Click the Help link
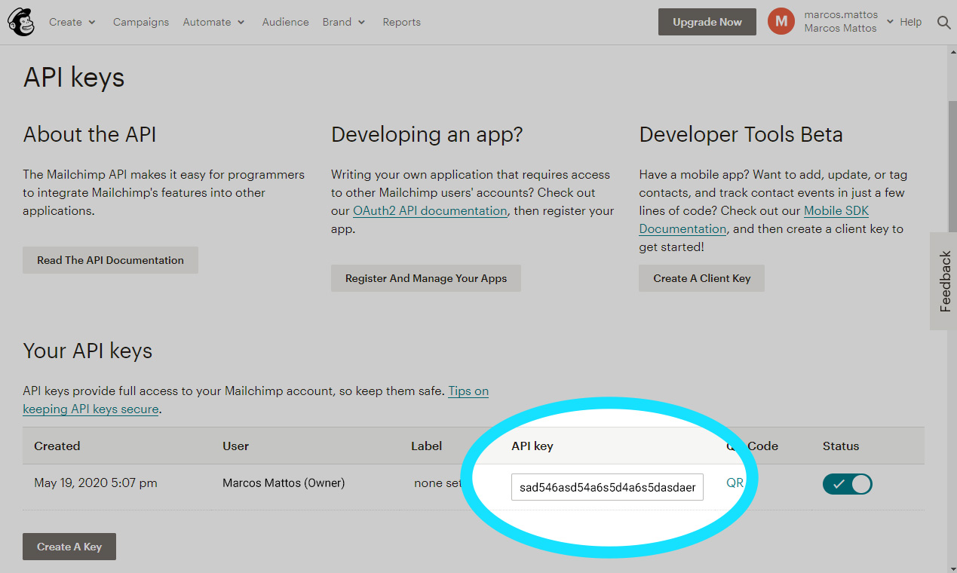957x573 pixels. 911,22
